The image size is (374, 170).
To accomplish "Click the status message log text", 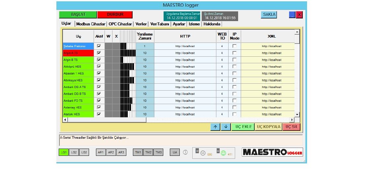I will click(x=94, y=138).
